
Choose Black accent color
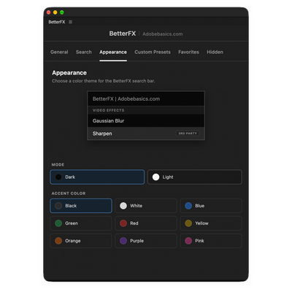pos(81,206)
